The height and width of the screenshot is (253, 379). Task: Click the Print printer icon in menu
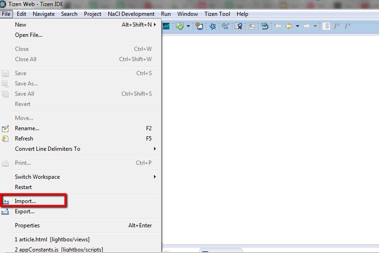click(5, 163)
